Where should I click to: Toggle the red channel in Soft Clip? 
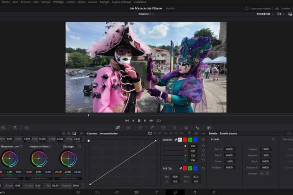[185, 168]
